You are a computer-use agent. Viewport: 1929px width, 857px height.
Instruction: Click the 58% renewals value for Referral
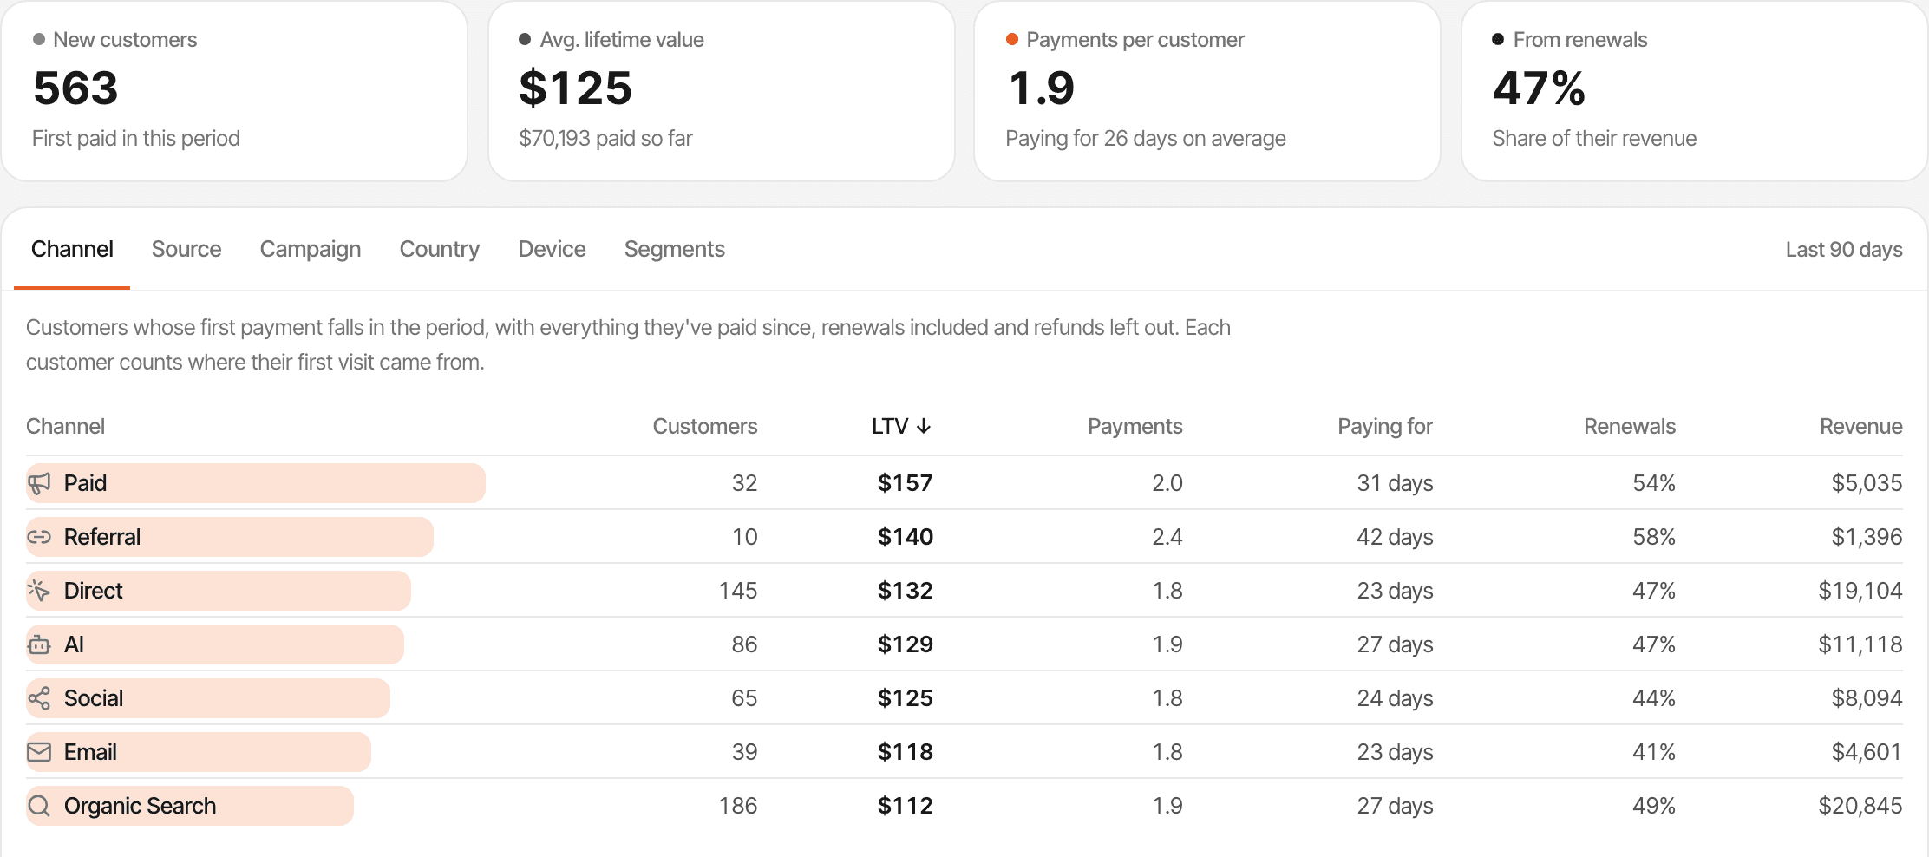tap(1654, 537)
